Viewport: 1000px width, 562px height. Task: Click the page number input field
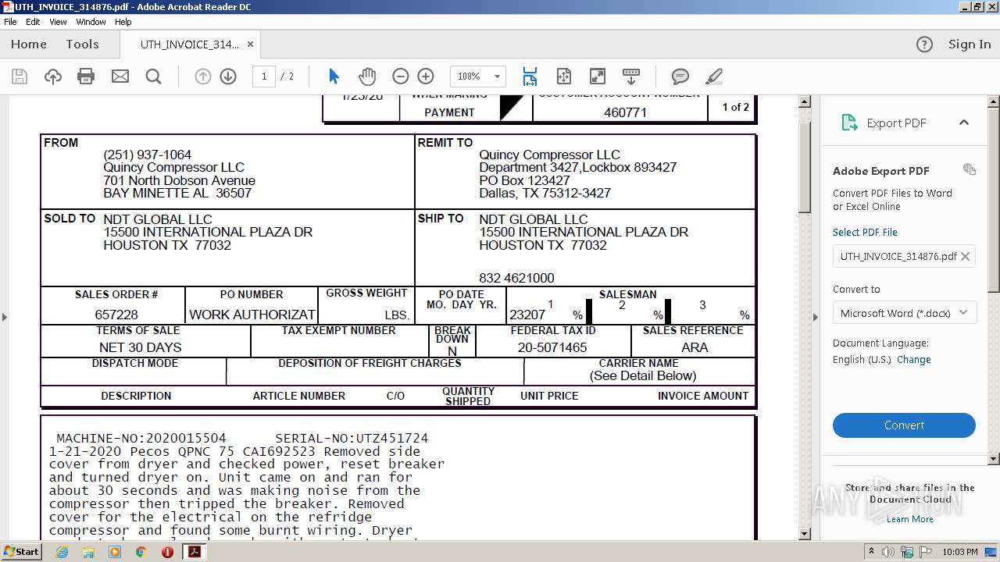point(264,76)
